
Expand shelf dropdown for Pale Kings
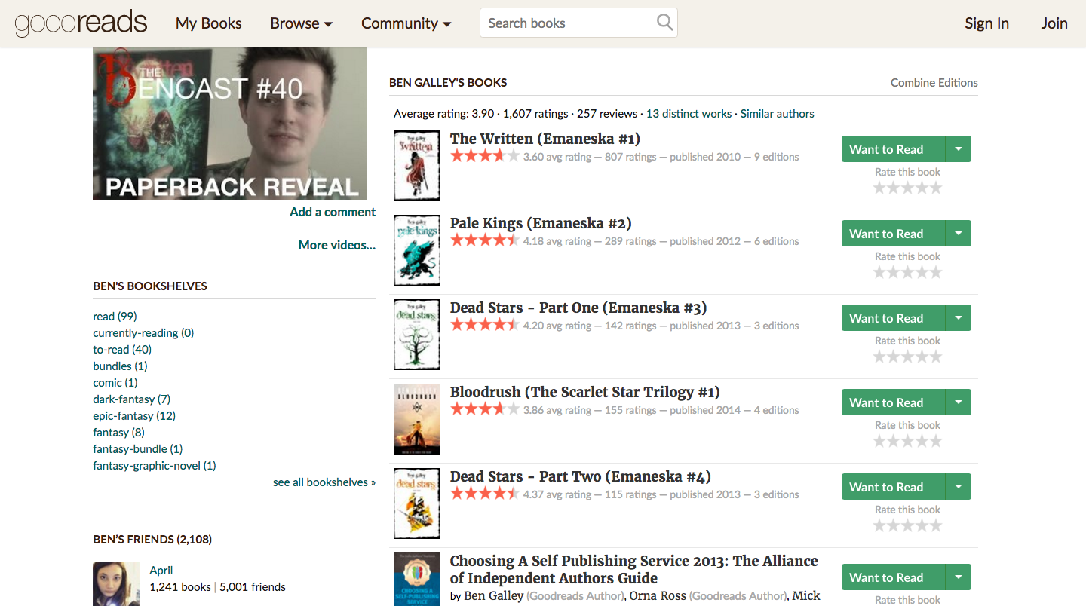pyautogui.click(x=959, y=234)
